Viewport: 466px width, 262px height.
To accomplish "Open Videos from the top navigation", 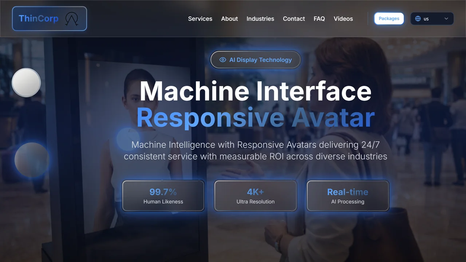I will point(343,19).
